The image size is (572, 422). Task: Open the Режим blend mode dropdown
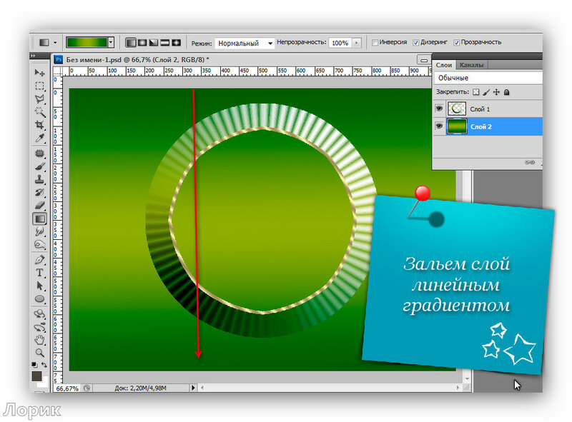click(x=245, y=43)
